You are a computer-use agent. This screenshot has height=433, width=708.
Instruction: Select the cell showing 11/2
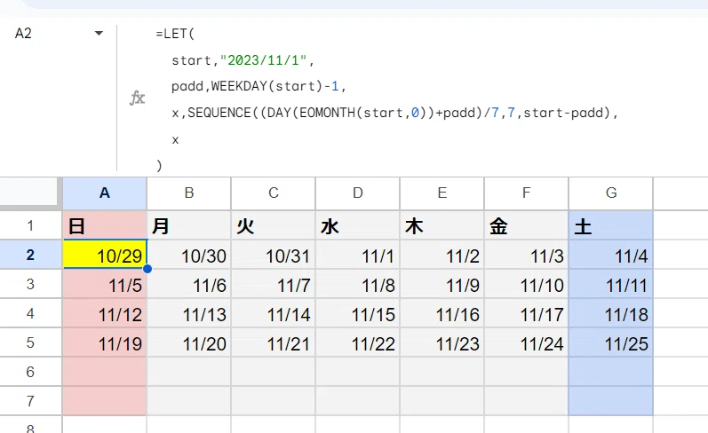click(x=442, y=255)
